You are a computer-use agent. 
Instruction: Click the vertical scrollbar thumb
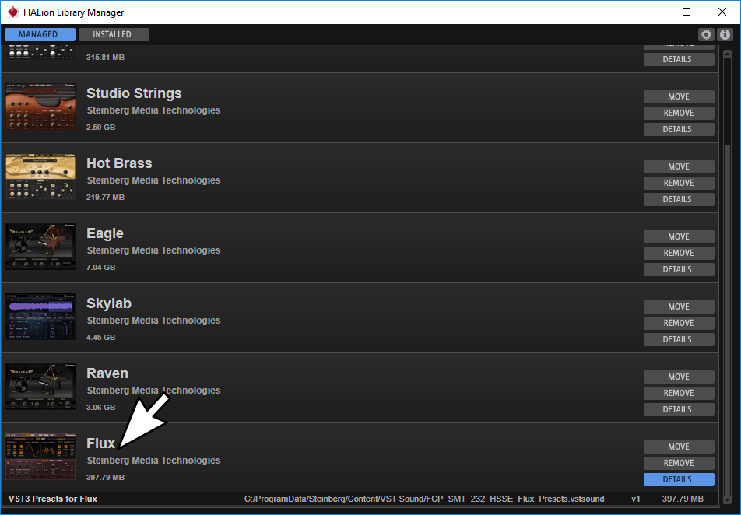[727, 319]
